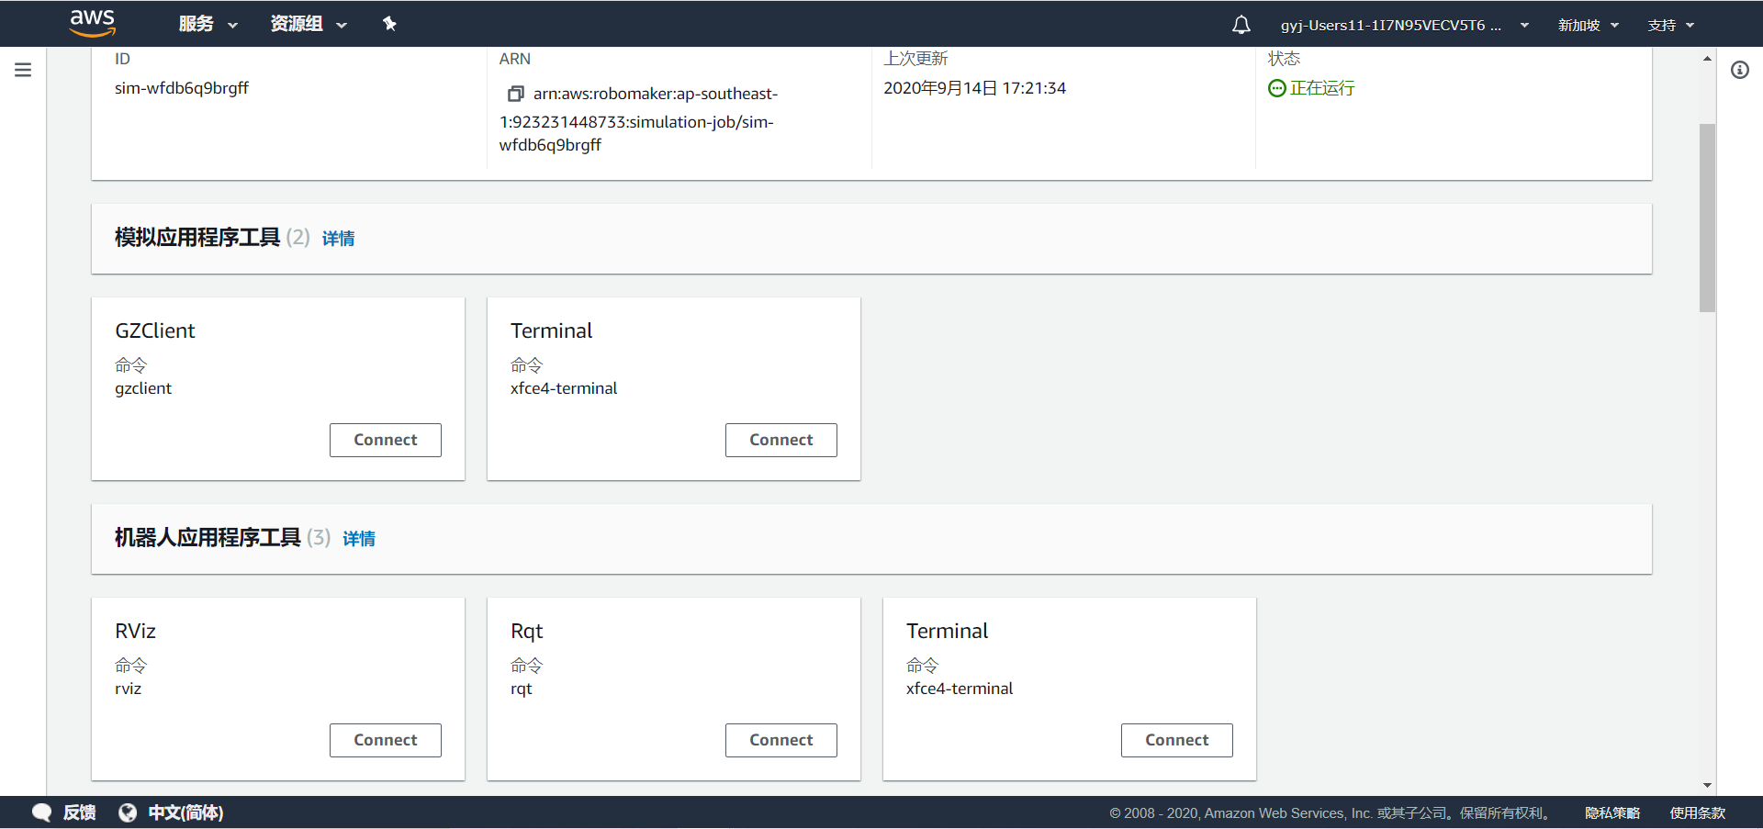Open the info panel icon
Viewport: 1763px width, 829px height.
coord(1740,70)
